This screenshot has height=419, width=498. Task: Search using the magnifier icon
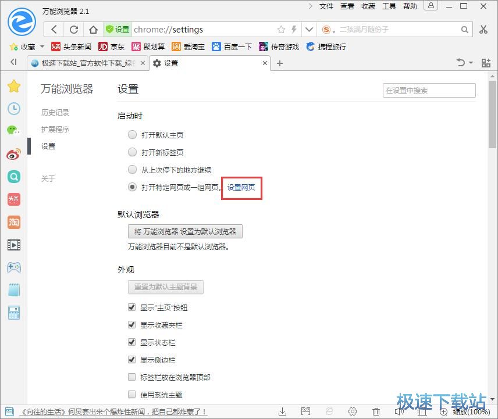464,30
